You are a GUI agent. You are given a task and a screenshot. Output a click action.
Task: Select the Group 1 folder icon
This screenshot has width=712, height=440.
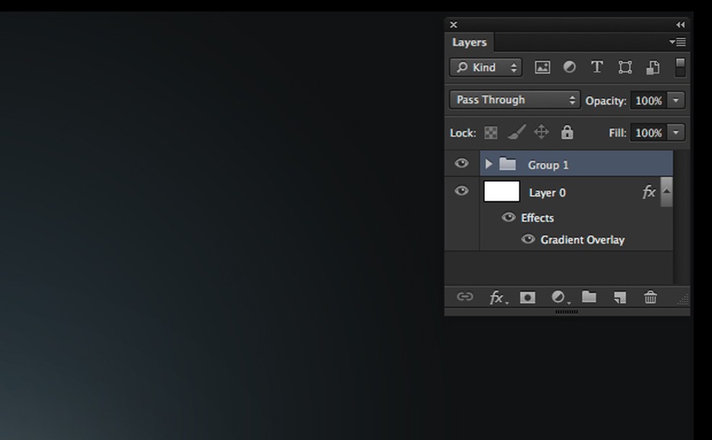pyautogui.click(x=507, y=164)
